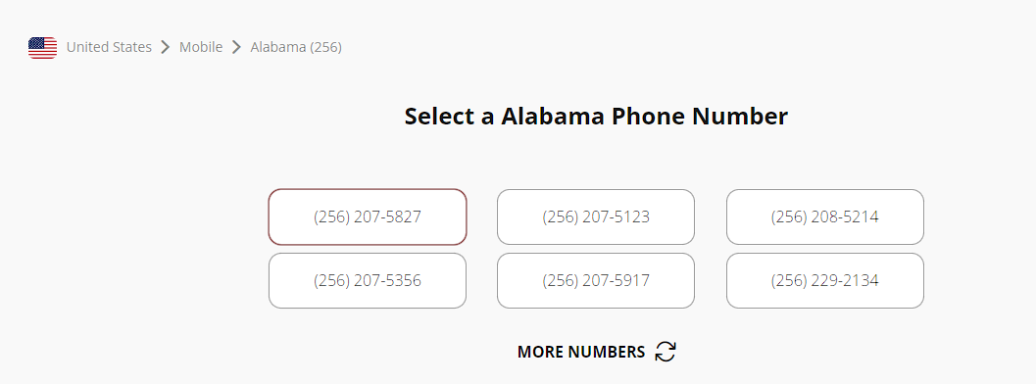Click the United States flag icon
The height and width of the screenshot is (384, 1036).
[42, 47]
